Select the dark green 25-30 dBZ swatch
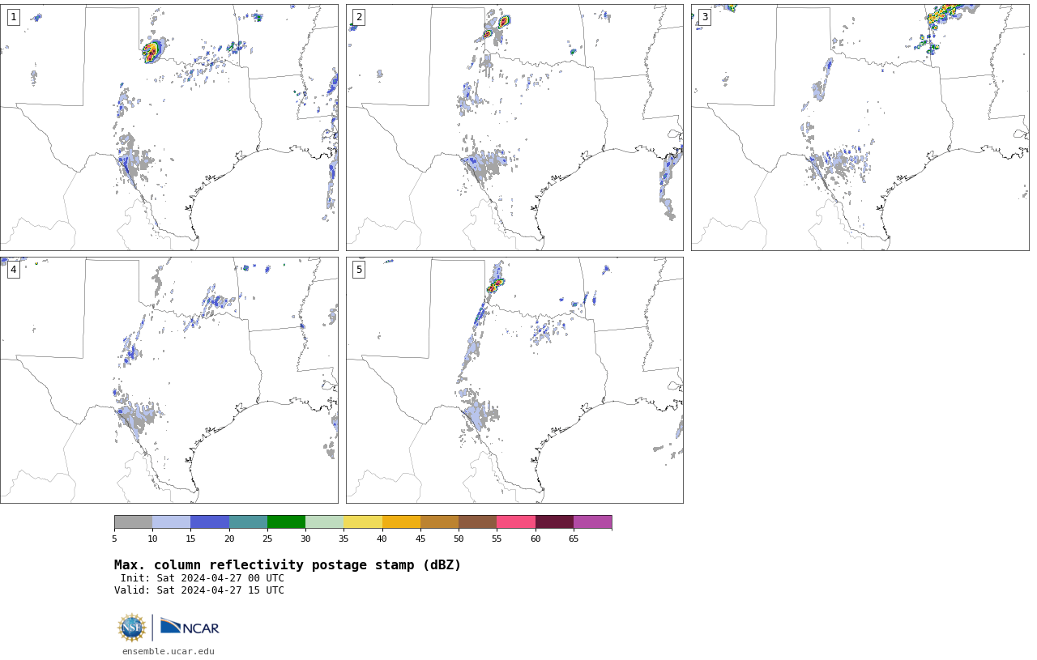The height and width of the screenshot is (660, 1037). tap(286, 522)
